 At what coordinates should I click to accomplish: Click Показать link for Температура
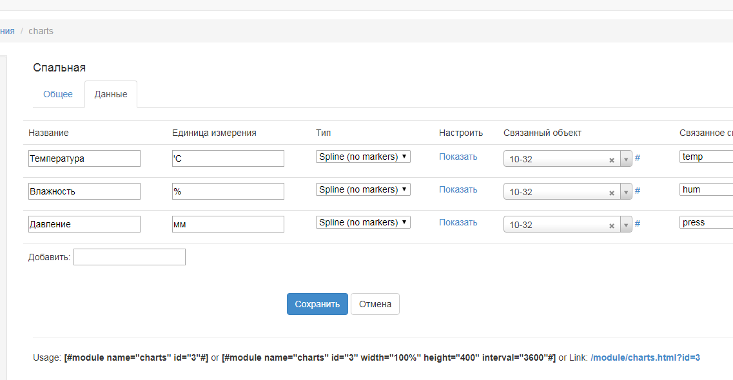(458, 157)
